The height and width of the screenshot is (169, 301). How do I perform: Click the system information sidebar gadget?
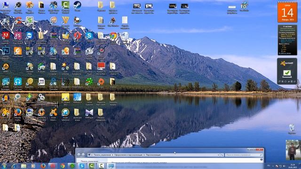click(x=287, y=40)
